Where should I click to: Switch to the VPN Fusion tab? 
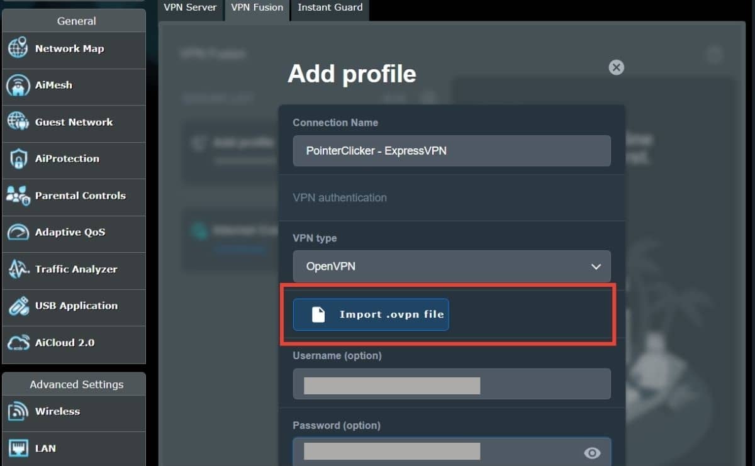[257, 8]
